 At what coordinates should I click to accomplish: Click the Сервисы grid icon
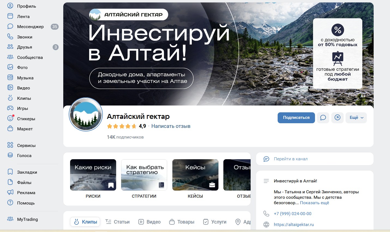point(10,145)
